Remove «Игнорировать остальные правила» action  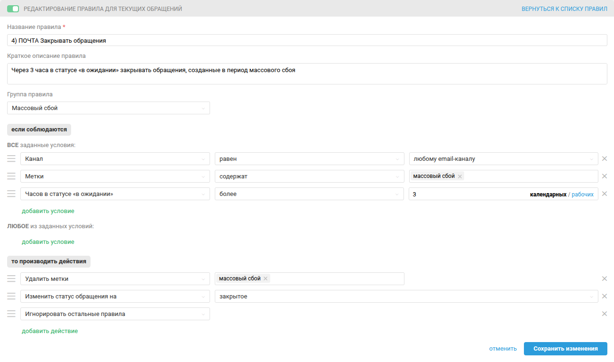click(x=605, y=314)
